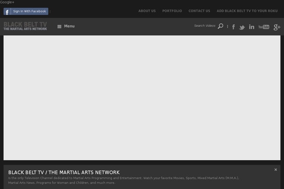Open the Contact Us page
The width and height of the screenshot is (284, 189).
(x=199, y=11)
